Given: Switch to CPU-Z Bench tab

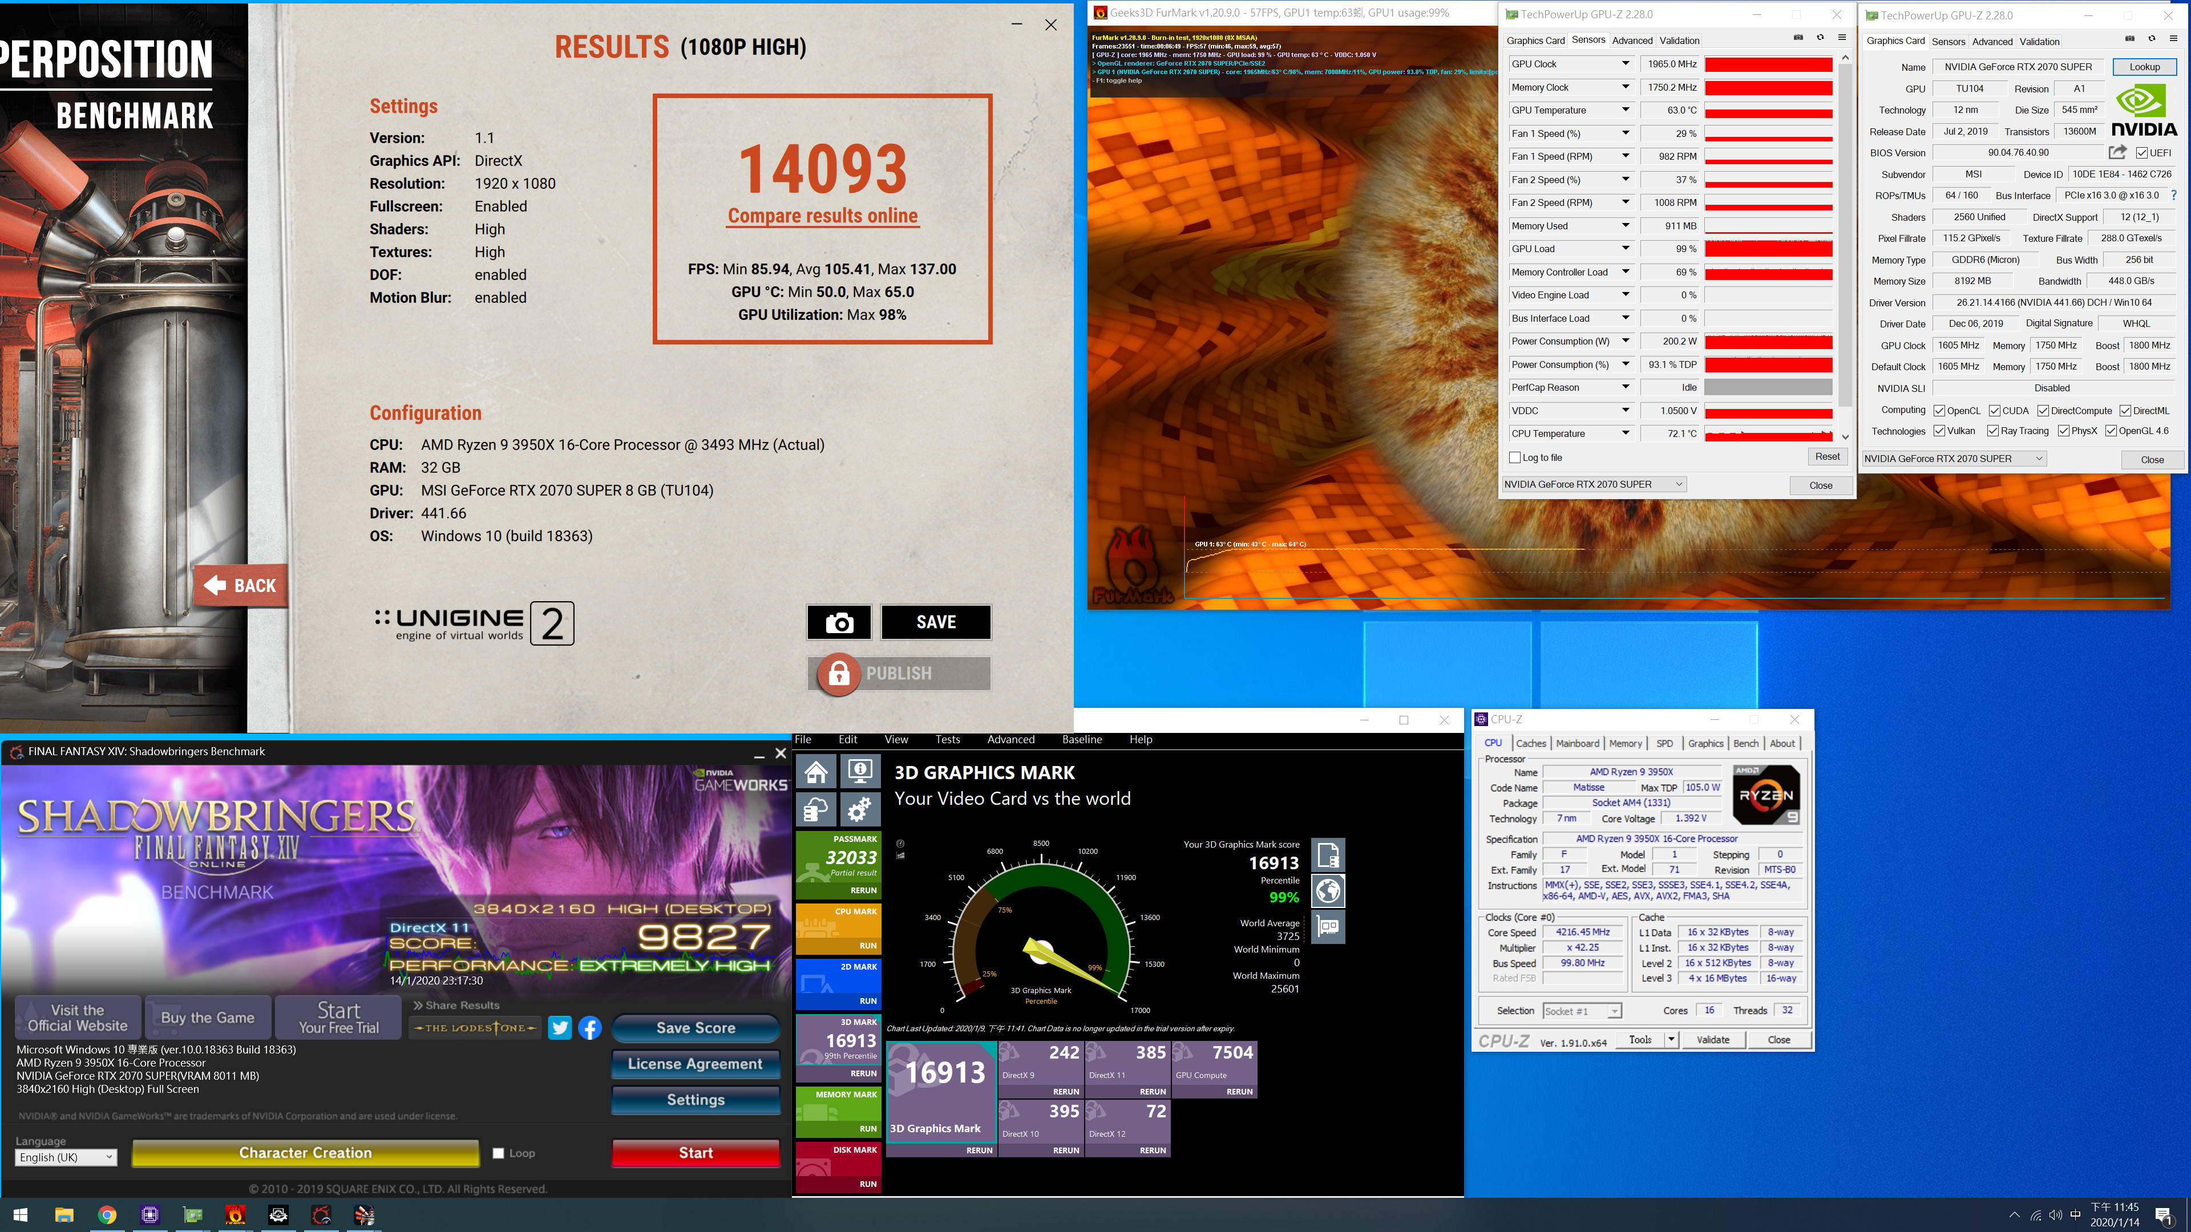Looking at the screenshot, I should coord(1745,743).
